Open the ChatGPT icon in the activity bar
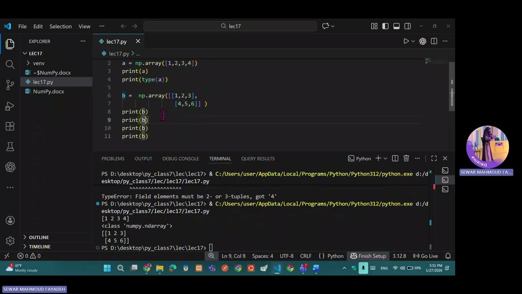The height and width of the screenshot is (294, 522). (10, 167)
